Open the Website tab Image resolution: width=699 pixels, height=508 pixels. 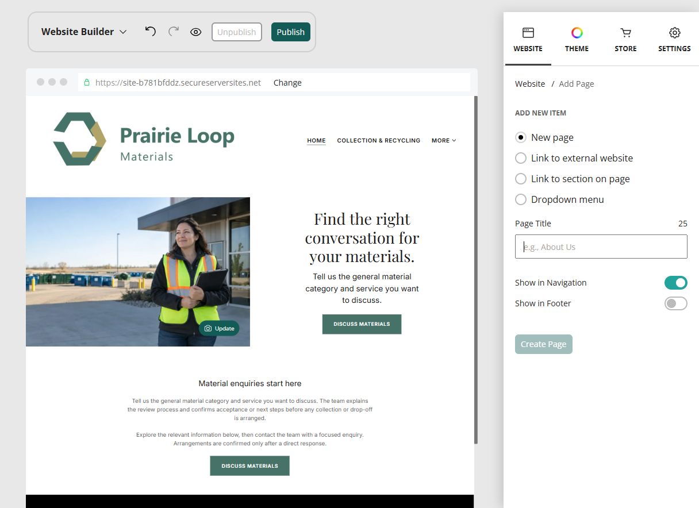(x=528, y=39)
